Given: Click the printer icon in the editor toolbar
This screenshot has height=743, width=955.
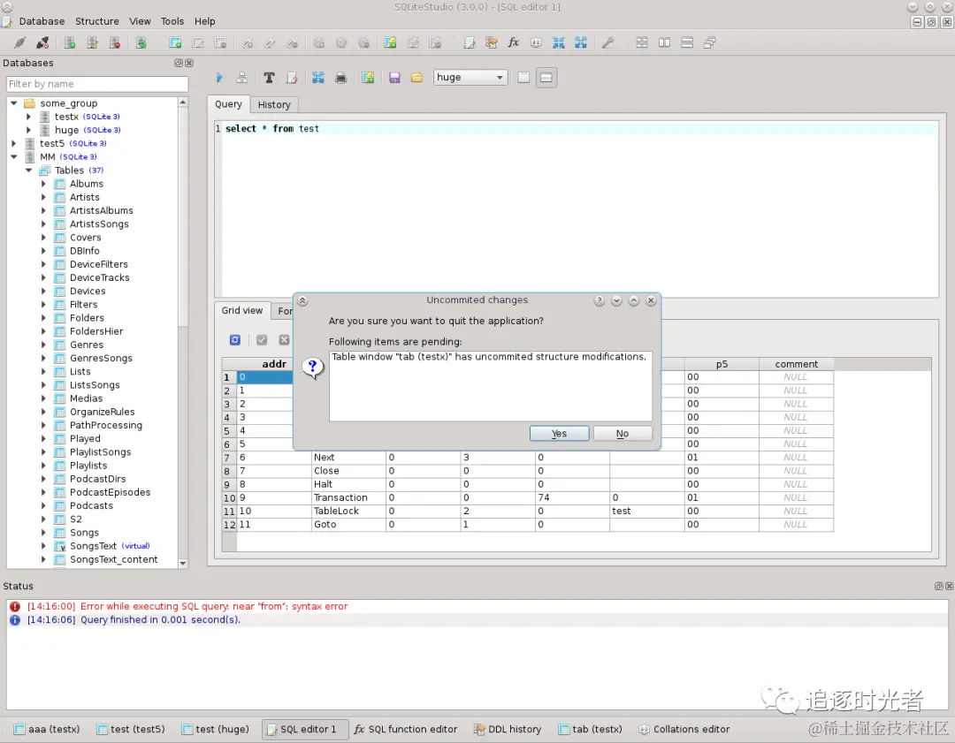Looking at the screenshot, I should (341, 77).
